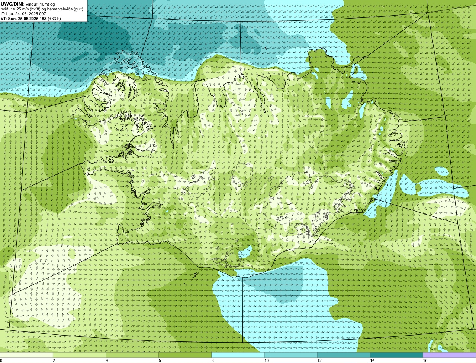The width and height of the screenshot is (476, 363).
Task: Click the legend tick label '4'
Action: coord(107,360)
